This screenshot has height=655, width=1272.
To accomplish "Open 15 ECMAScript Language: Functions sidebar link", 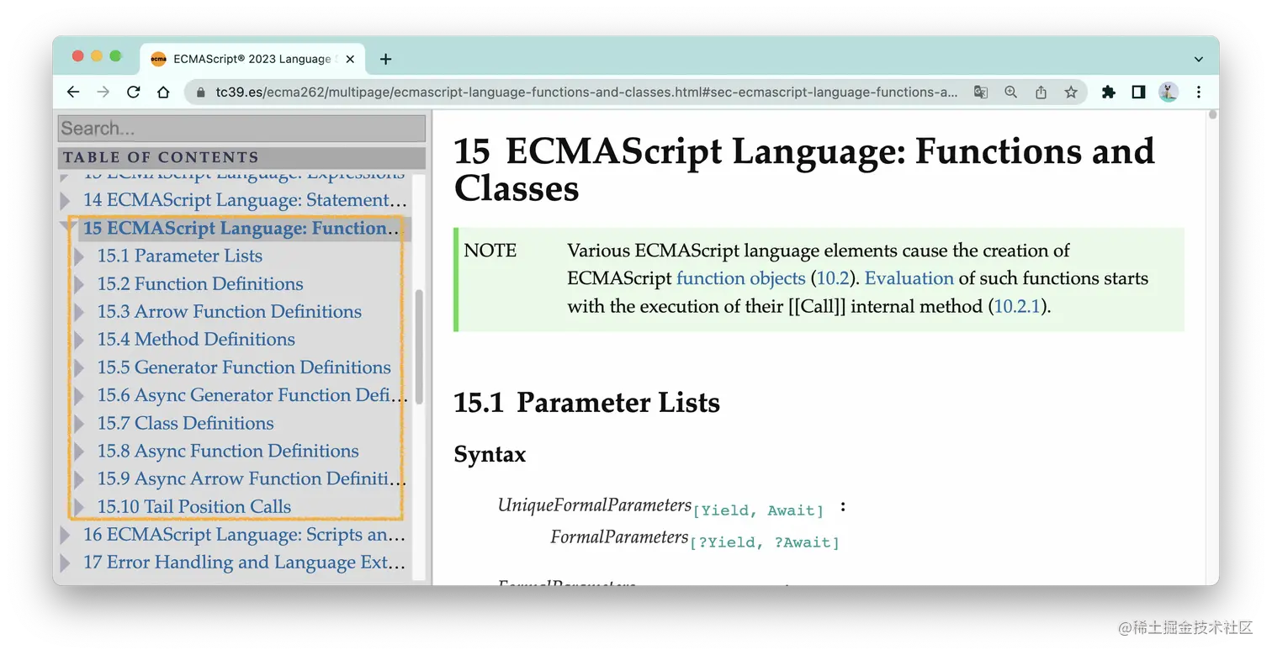I will 241,228.
